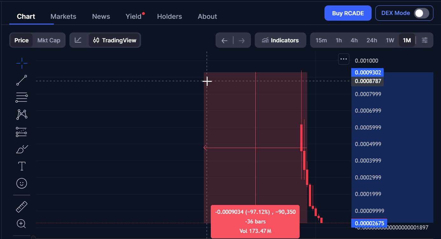
Task: Open the Holders tab
Action: click(169, 17)
